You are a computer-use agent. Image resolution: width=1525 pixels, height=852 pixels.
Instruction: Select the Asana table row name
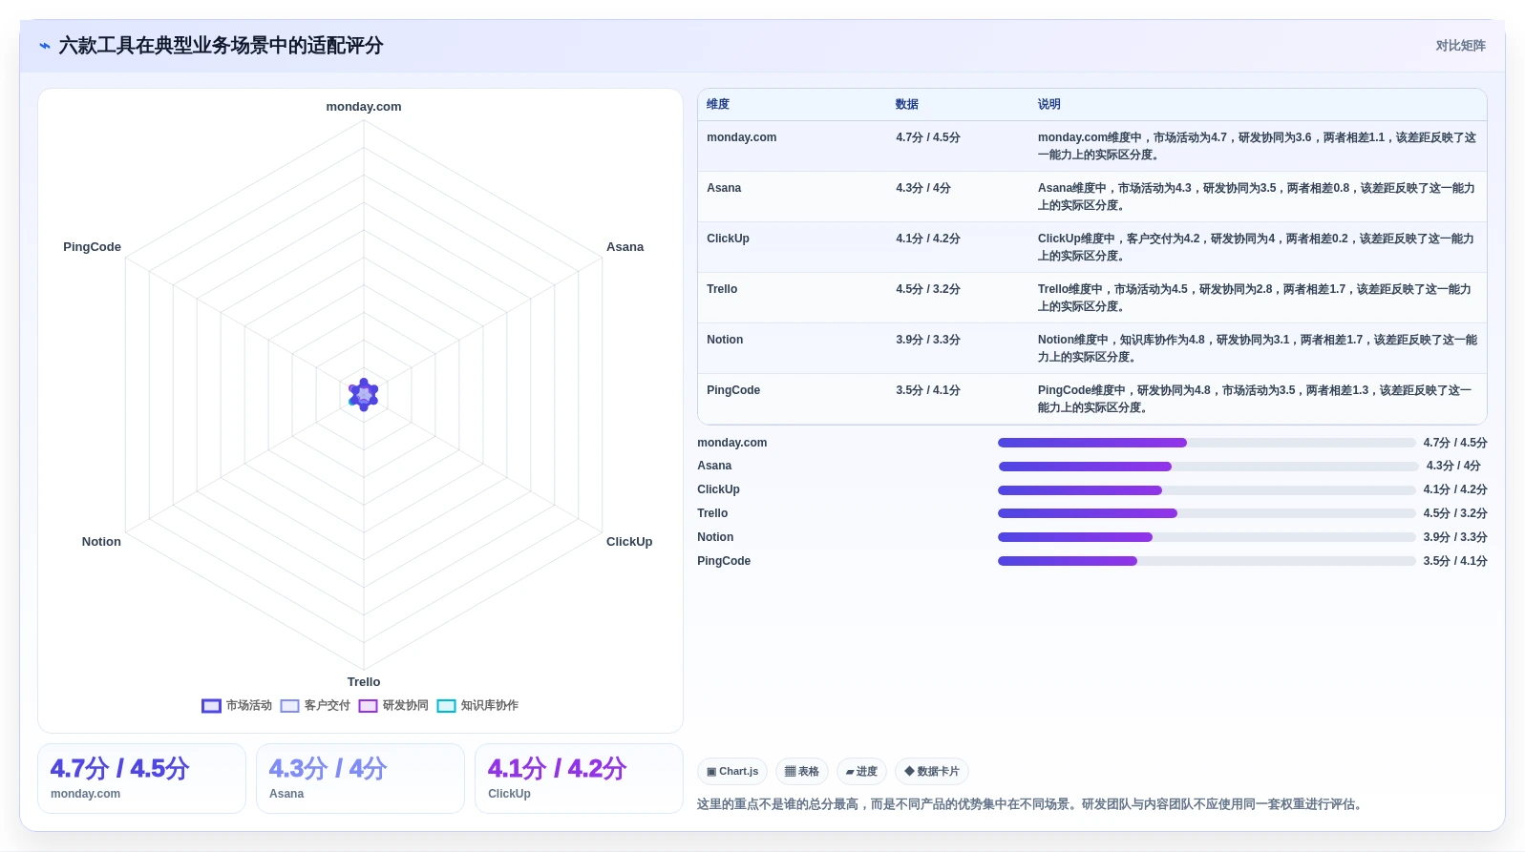[x=724, y=188]
